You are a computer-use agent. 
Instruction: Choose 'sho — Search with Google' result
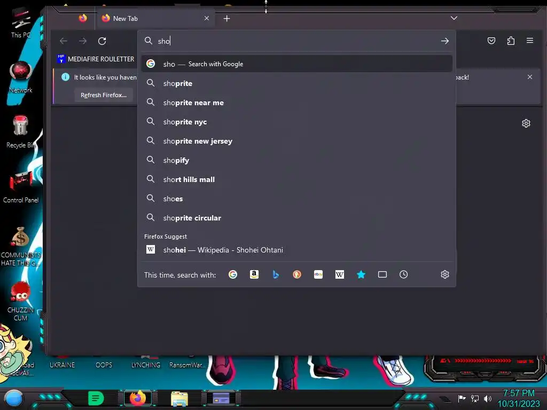point(297,64)
